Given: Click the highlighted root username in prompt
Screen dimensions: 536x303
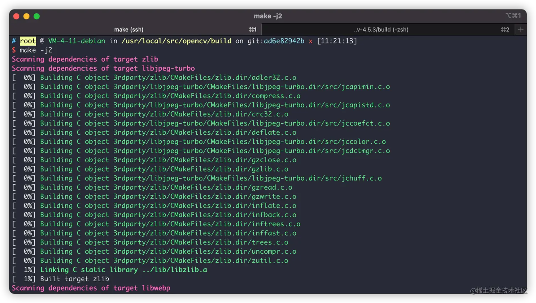Looking at the screenshot, I should point(28,41).
